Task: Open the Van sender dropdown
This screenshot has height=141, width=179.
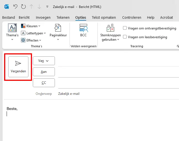Action: [x=44, y=61]
